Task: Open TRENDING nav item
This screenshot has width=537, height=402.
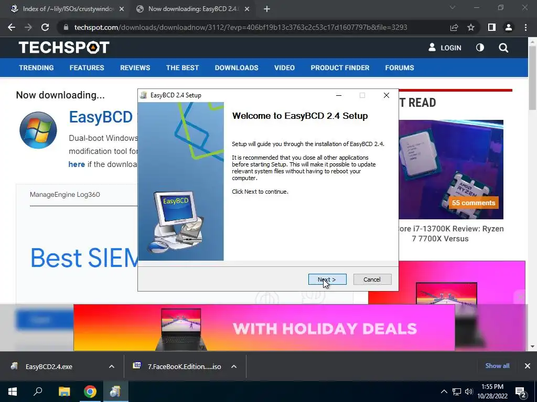Action: click(x=36, y=68)
